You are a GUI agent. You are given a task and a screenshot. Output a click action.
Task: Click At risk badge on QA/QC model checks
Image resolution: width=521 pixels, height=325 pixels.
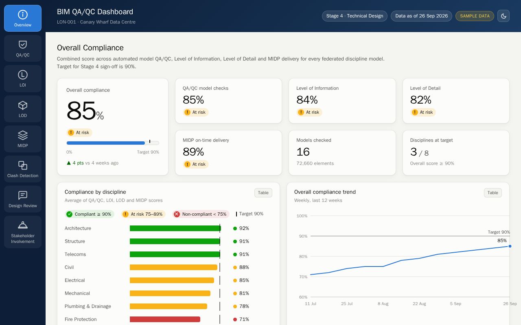click(x=196, y=112)
